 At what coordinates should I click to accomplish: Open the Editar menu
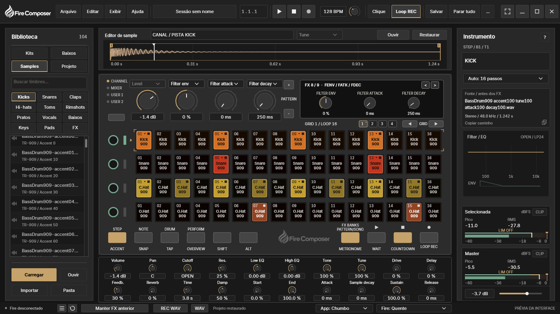pos(93,11)
